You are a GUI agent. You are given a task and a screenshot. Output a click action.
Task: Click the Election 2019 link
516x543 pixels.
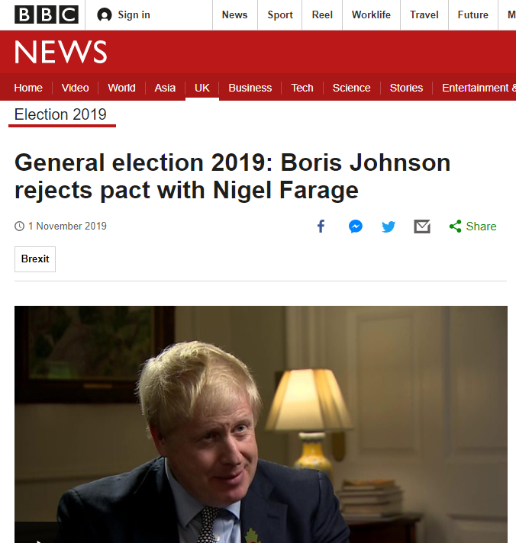pos(60,115)
